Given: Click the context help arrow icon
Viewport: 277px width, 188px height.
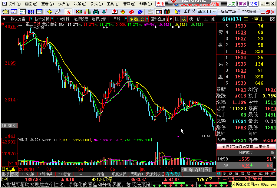Looking at the screenshot, I should [177, 12].
